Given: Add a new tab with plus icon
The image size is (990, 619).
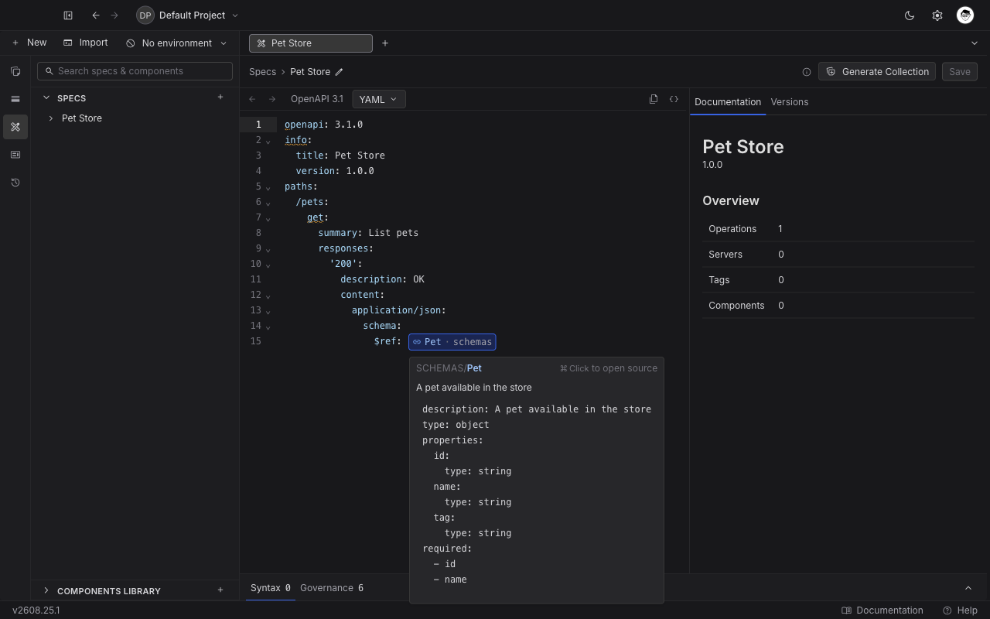Looking at the screenshot, I should tap(385, 43).
